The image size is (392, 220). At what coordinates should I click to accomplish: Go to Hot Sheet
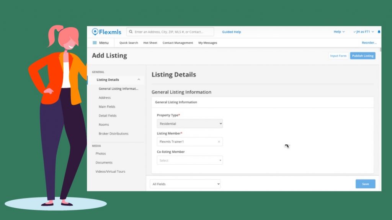[x=150, y=43]
